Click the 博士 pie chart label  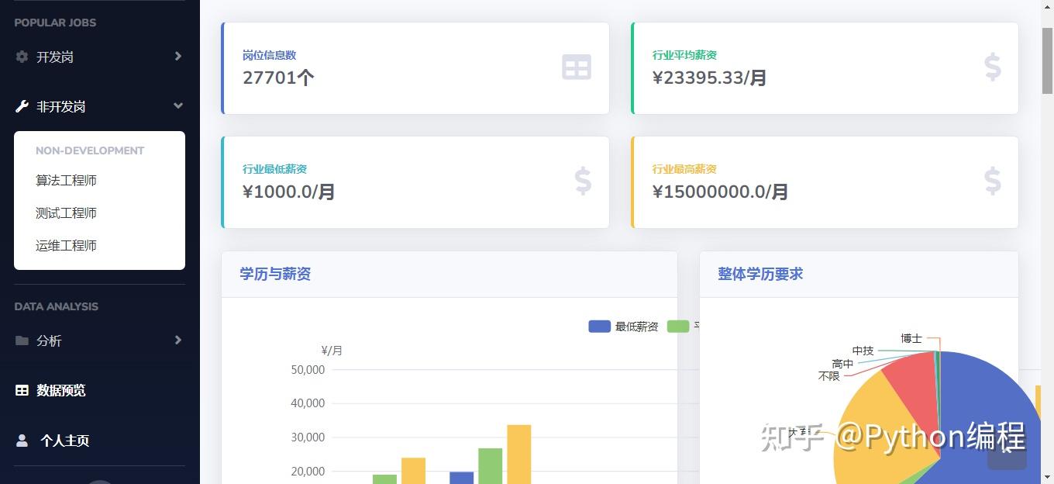911,338
